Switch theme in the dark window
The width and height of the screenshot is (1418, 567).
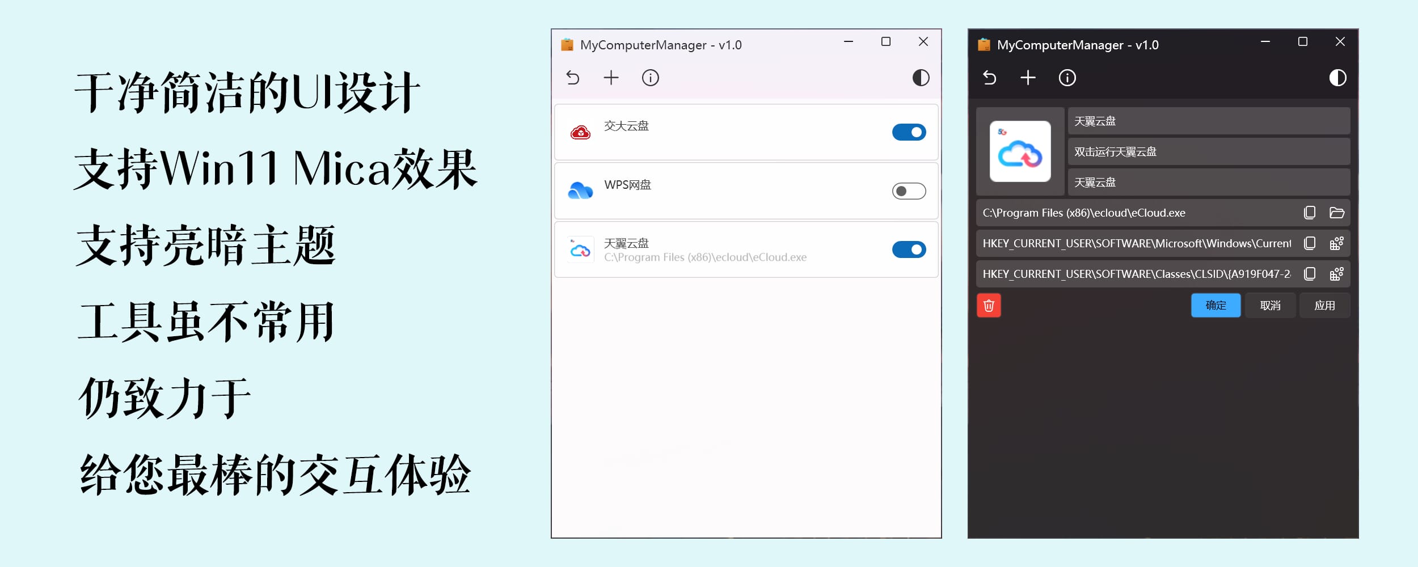coord(1337,78)
